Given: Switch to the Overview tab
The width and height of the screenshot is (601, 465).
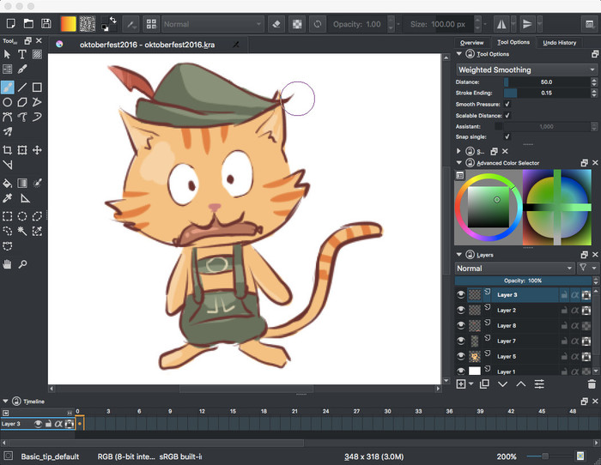Looking at the screenshot, I should coord(471,42).
